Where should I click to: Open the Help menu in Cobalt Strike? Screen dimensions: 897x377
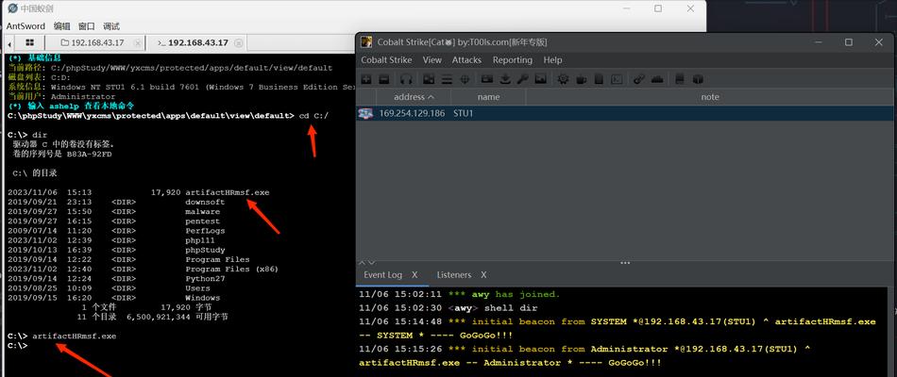pyautogui.click(x=552, y=60)
